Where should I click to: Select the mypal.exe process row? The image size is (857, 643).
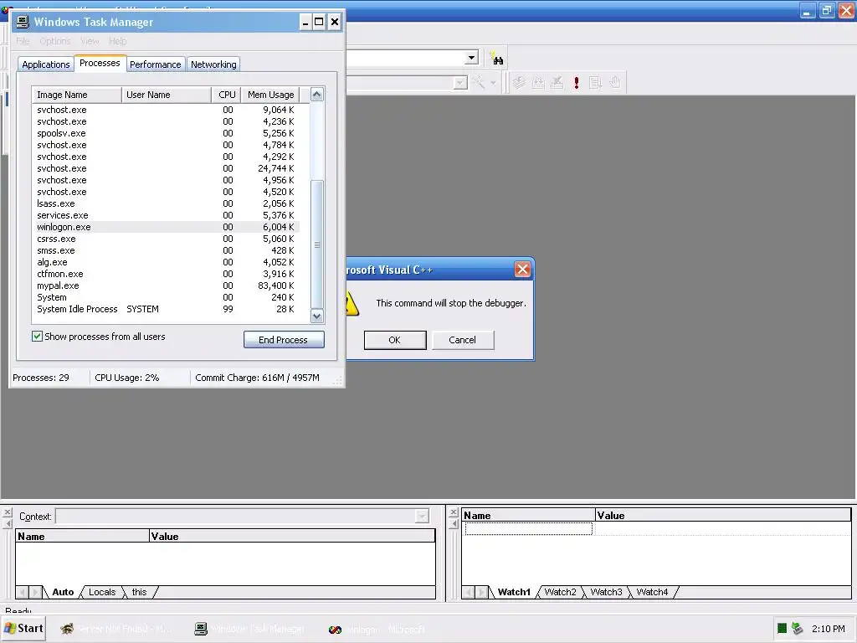click(166, 285)
